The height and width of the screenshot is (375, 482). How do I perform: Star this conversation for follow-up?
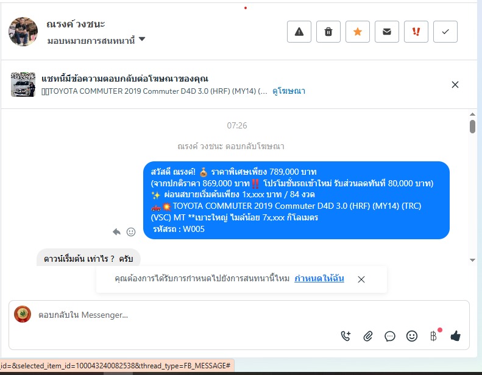click(x=358, y=32)
